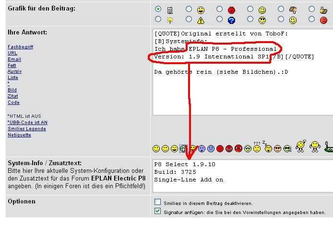The image size is (333, 226).
Task: Insert the green smiley with dark glasses
Action: pos(287,148)
